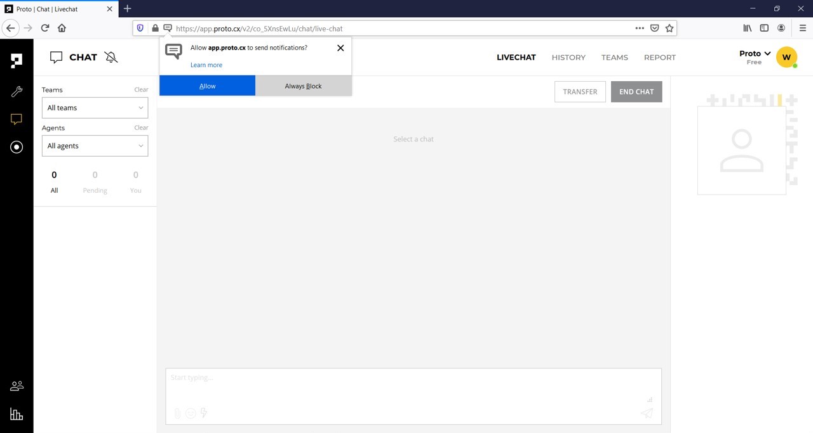The height and width of the screenshot is (433, 813).
Task: Expand the All teams dropdown
Action: (95, 108)
